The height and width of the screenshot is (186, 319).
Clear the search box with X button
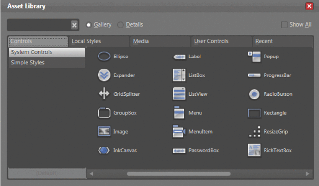(x=74, y=25)
